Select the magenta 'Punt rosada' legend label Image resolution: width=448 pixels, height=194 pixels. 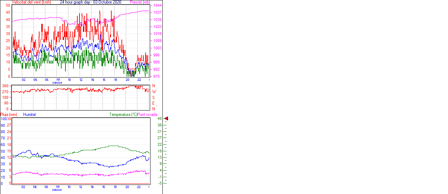coord(147,115)
